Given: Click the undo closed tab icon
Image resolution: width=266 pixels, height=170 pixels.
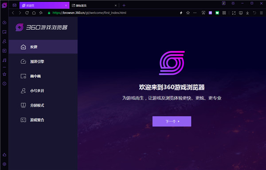Looking at the screenshot, I should [x=254, y=13].
